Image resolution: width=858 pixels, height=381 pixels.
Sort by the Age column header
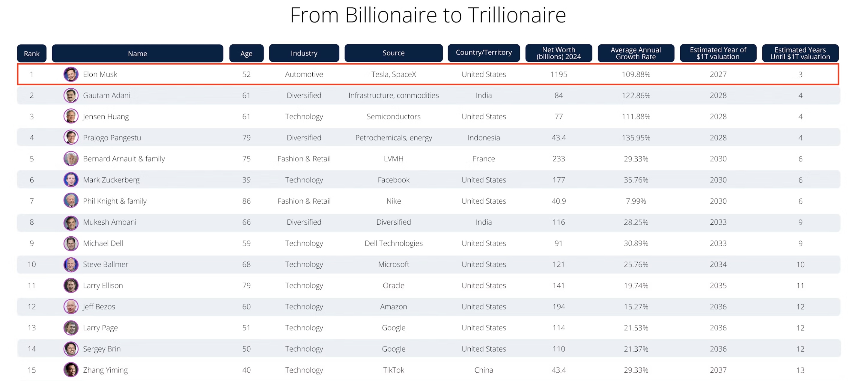pos(246,53)
